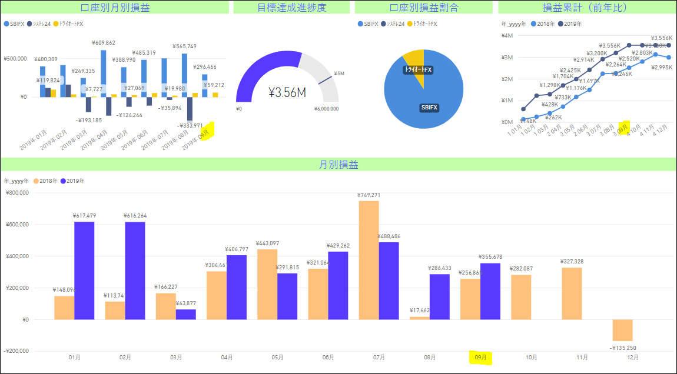The height and width of the screenshot is (374, 677).
Task: Click the -¥193,185 data label in 口座別月別損益
Action: coord(89,121)
